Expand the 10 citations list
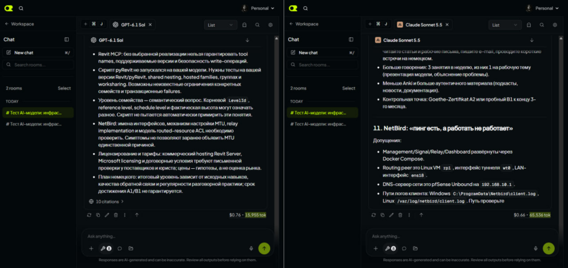Screen dimensions: 568x268 coord(106,201)
